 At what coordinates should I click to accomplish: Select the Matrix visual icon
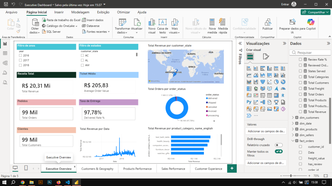276,95
